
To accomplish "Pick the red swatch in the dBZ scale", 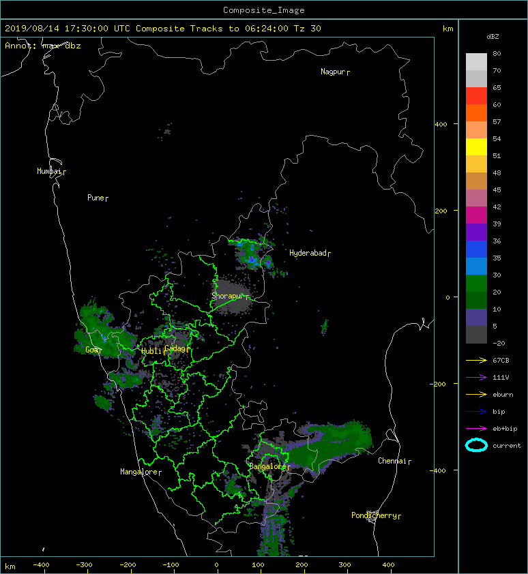I will pyautogui.click(x=476, y=96).
